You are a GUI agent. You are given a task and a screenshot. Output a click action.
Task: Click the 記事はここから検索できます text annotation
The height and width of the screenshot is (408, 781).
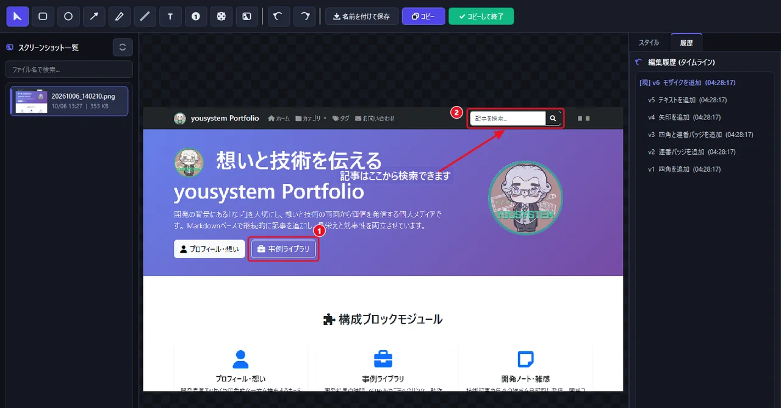395,176
